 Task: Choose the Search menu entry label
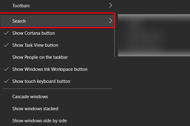coord(19,21)
